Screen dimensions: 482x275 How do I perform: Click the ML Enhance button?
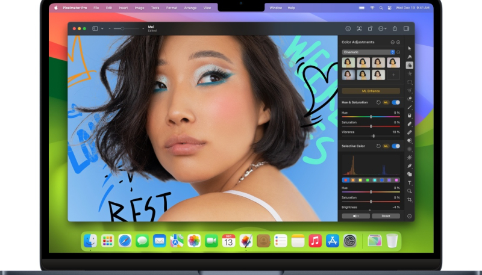coord(371,91)
